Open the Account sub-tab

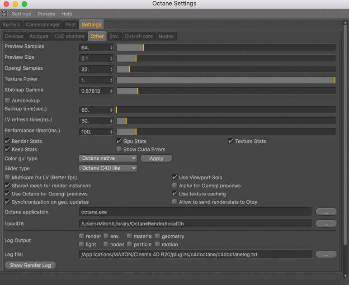pyautogui.click(x=39, y=37)
